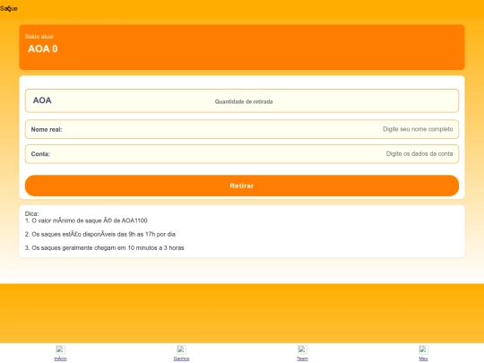Open the Team link label
484x363 pixels.
tap(303, 359)
